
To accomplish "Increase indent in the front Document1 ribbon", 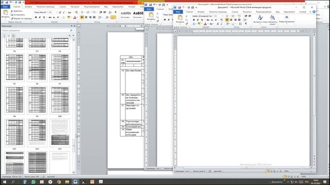I will click(x=250, y=16).
